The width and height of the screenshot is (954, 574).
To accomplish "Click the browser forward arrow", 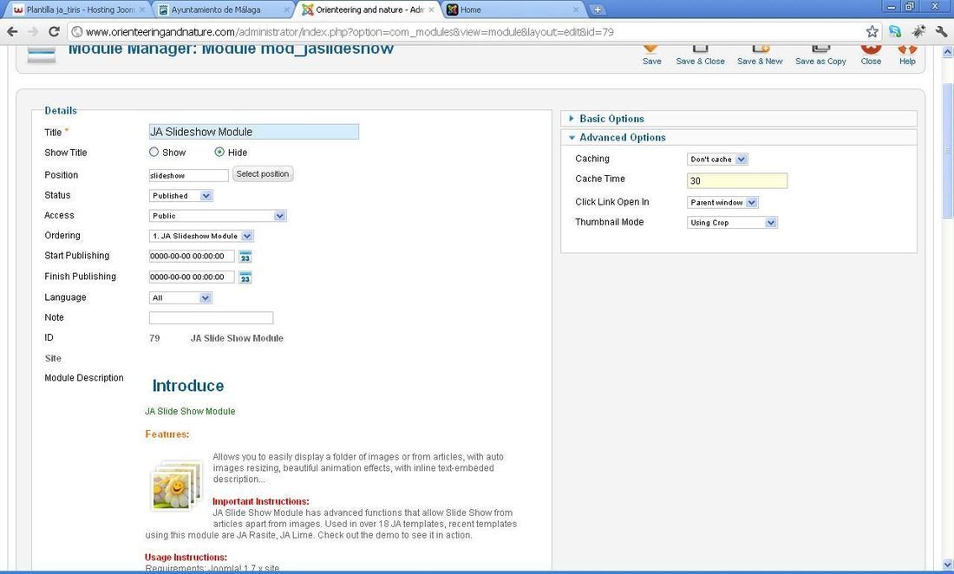I will click(33, 31).
